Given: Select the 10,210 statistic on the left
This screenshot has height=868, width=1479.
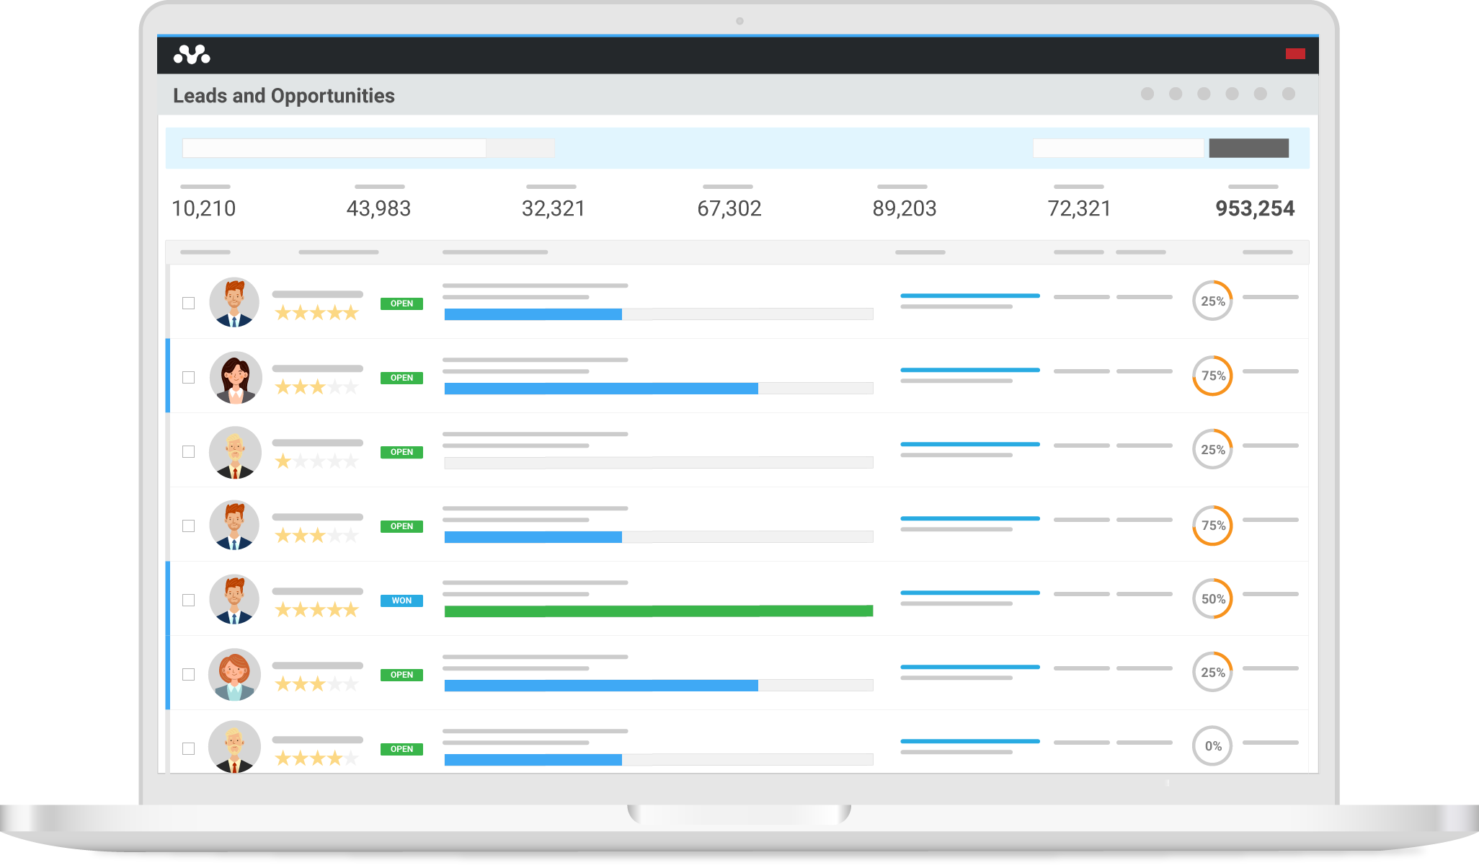Looking at the screenshot, I should coord(204,208).
